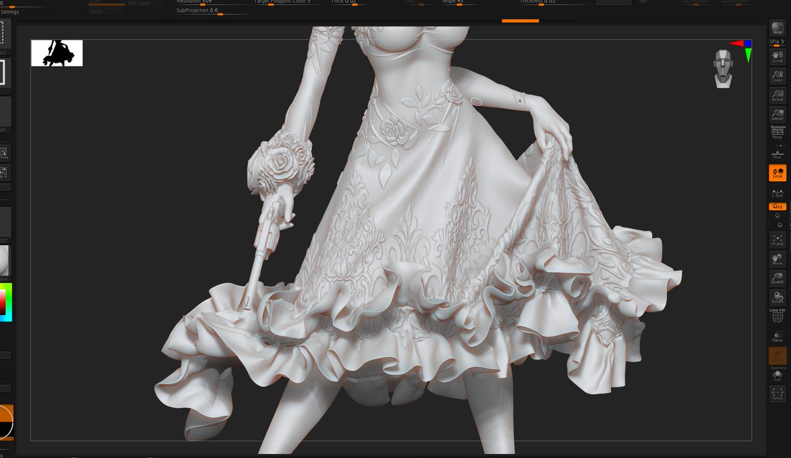Viewport: 791px width, 458px height.
Task: Click the Xpose button
Action: tap(777, 394)
